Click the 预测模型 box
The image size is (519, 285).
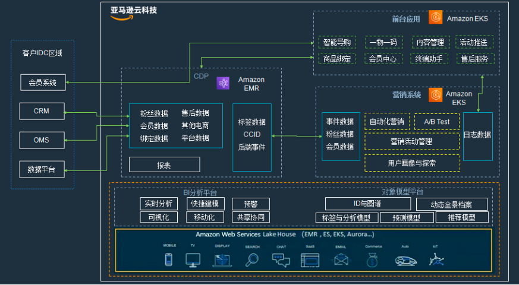(x=407, y=217)
